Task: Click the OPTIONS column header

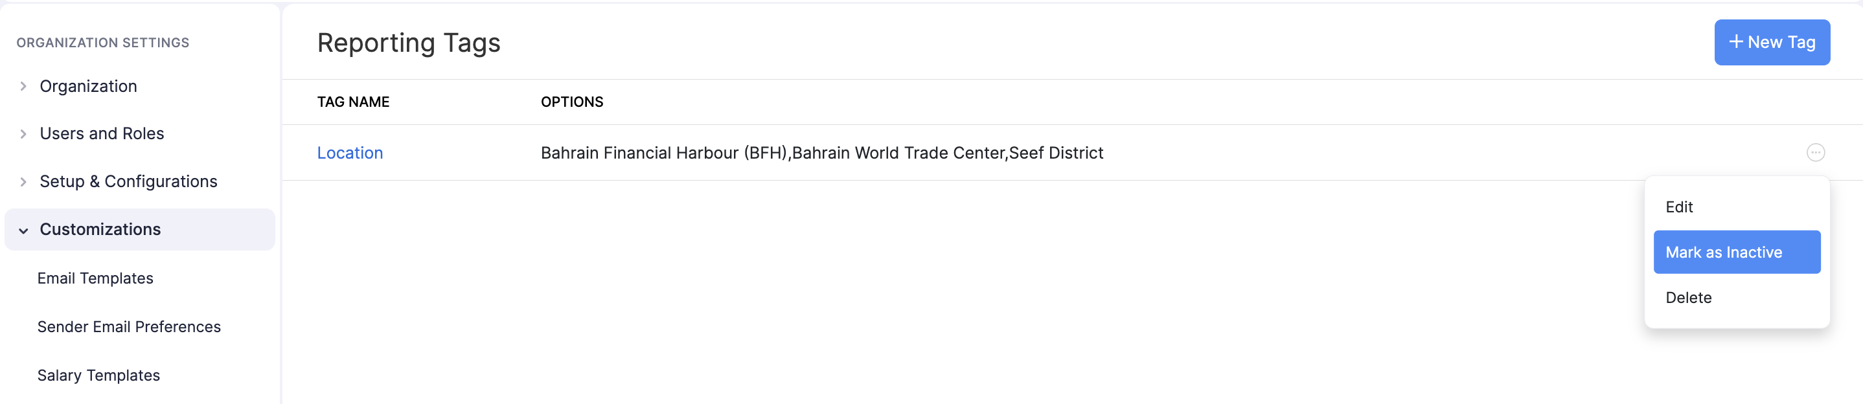Action: point(572,103)
